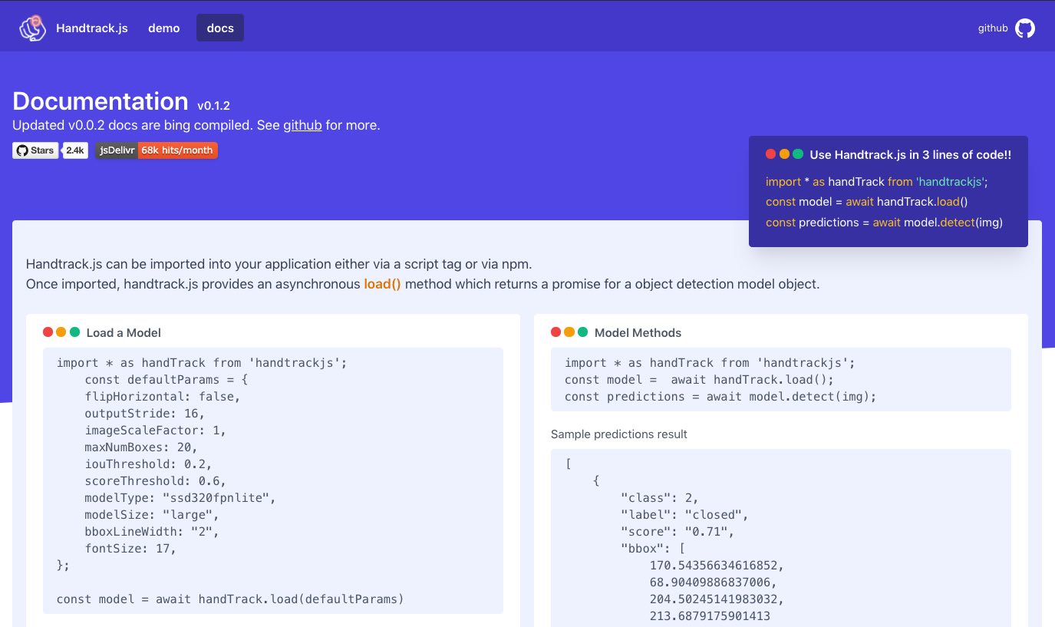The width and height of the screenshot is (1055, 627).
Task: Click the orange dot in the Load a Model card
Action: (x=61, y=332)
